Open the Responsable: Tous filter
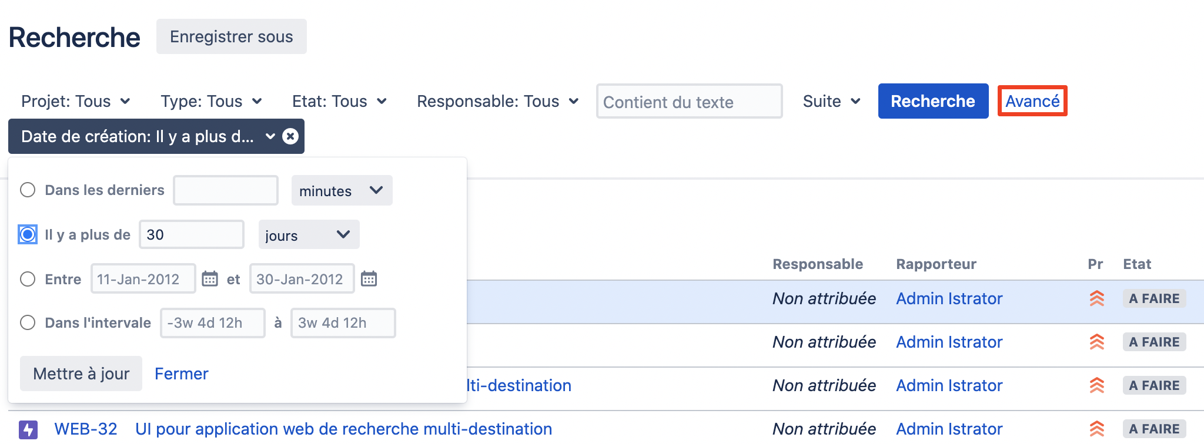This screenshot has height=444, width=1204. 497,102
